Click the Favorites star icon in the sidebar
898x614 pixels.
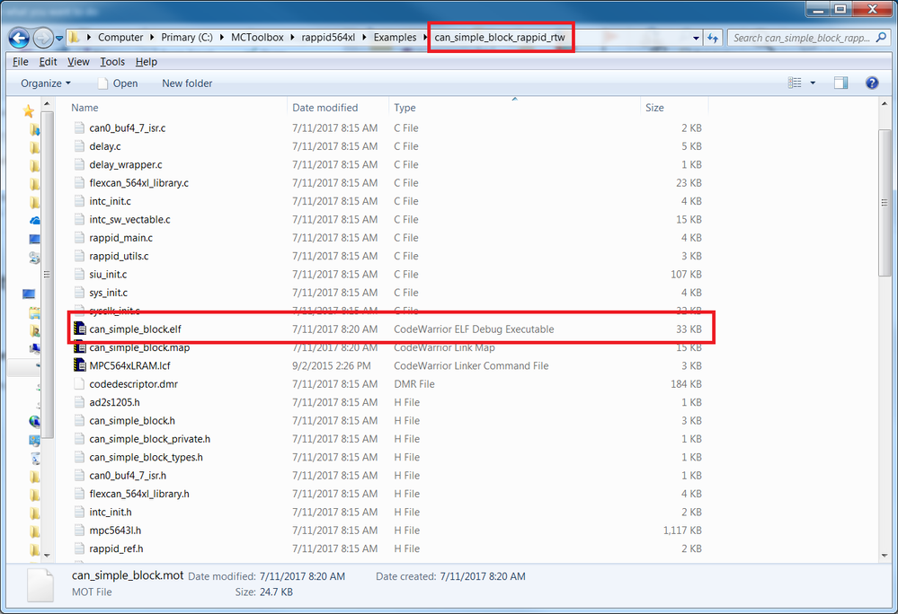pyautogui.click(x=28, y=111)
